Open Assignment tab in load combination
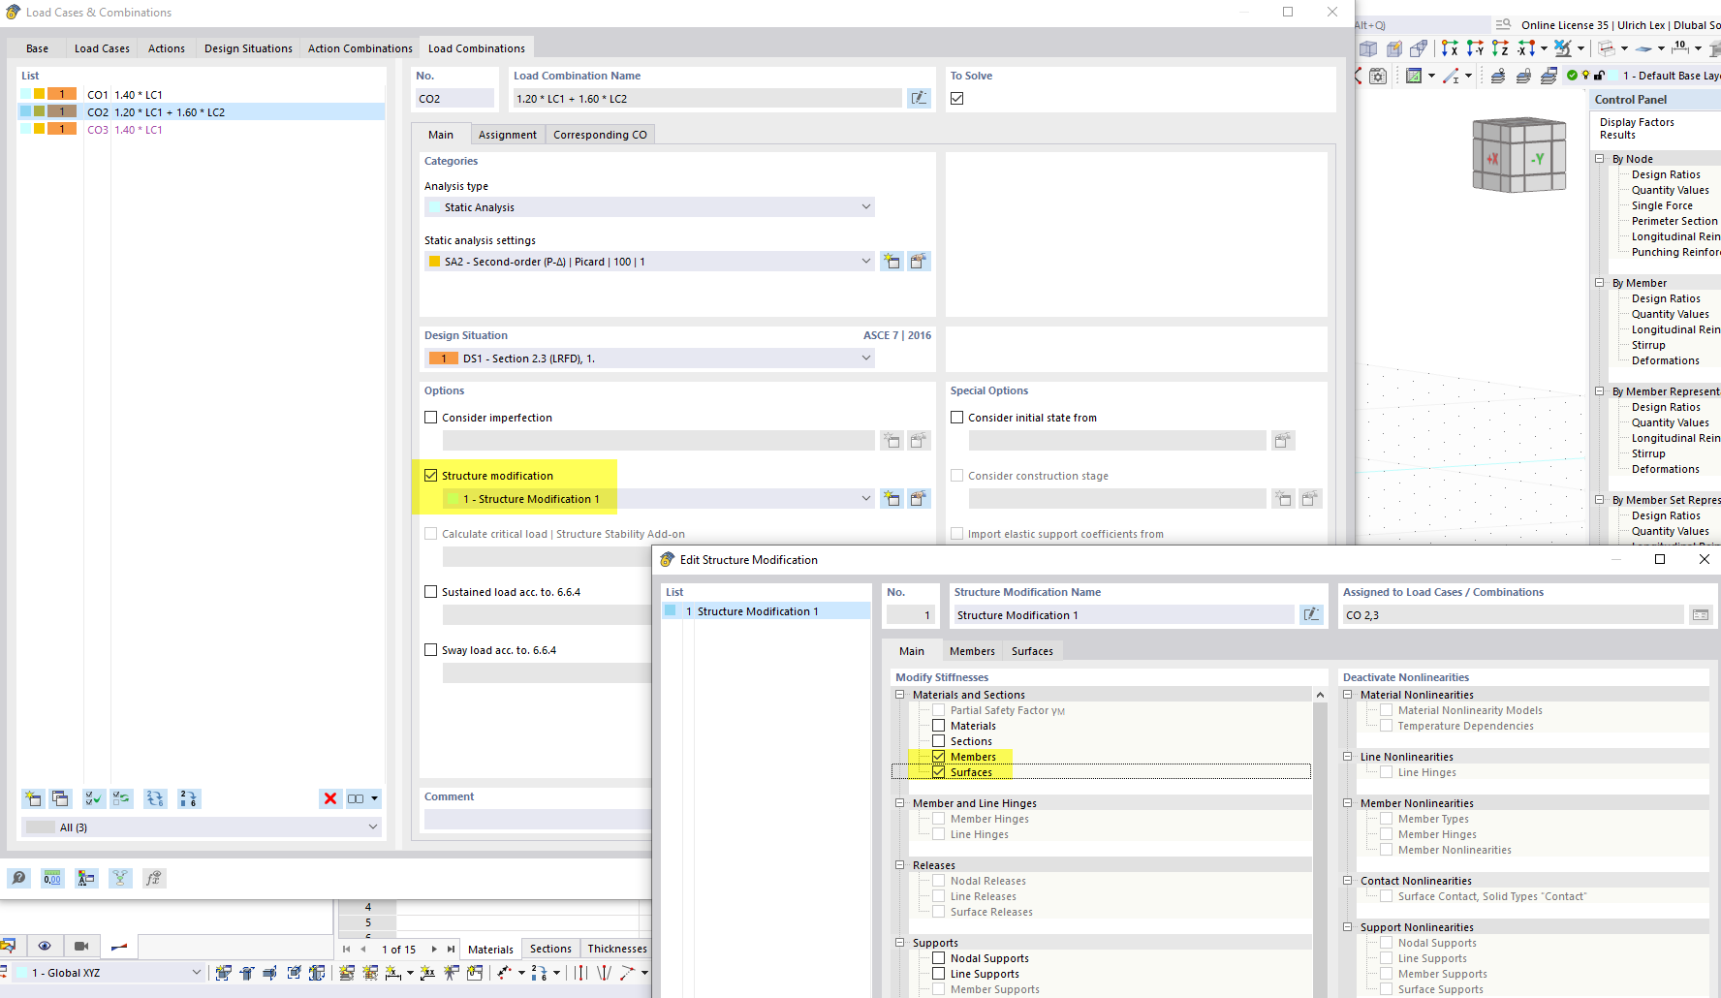 507,135
